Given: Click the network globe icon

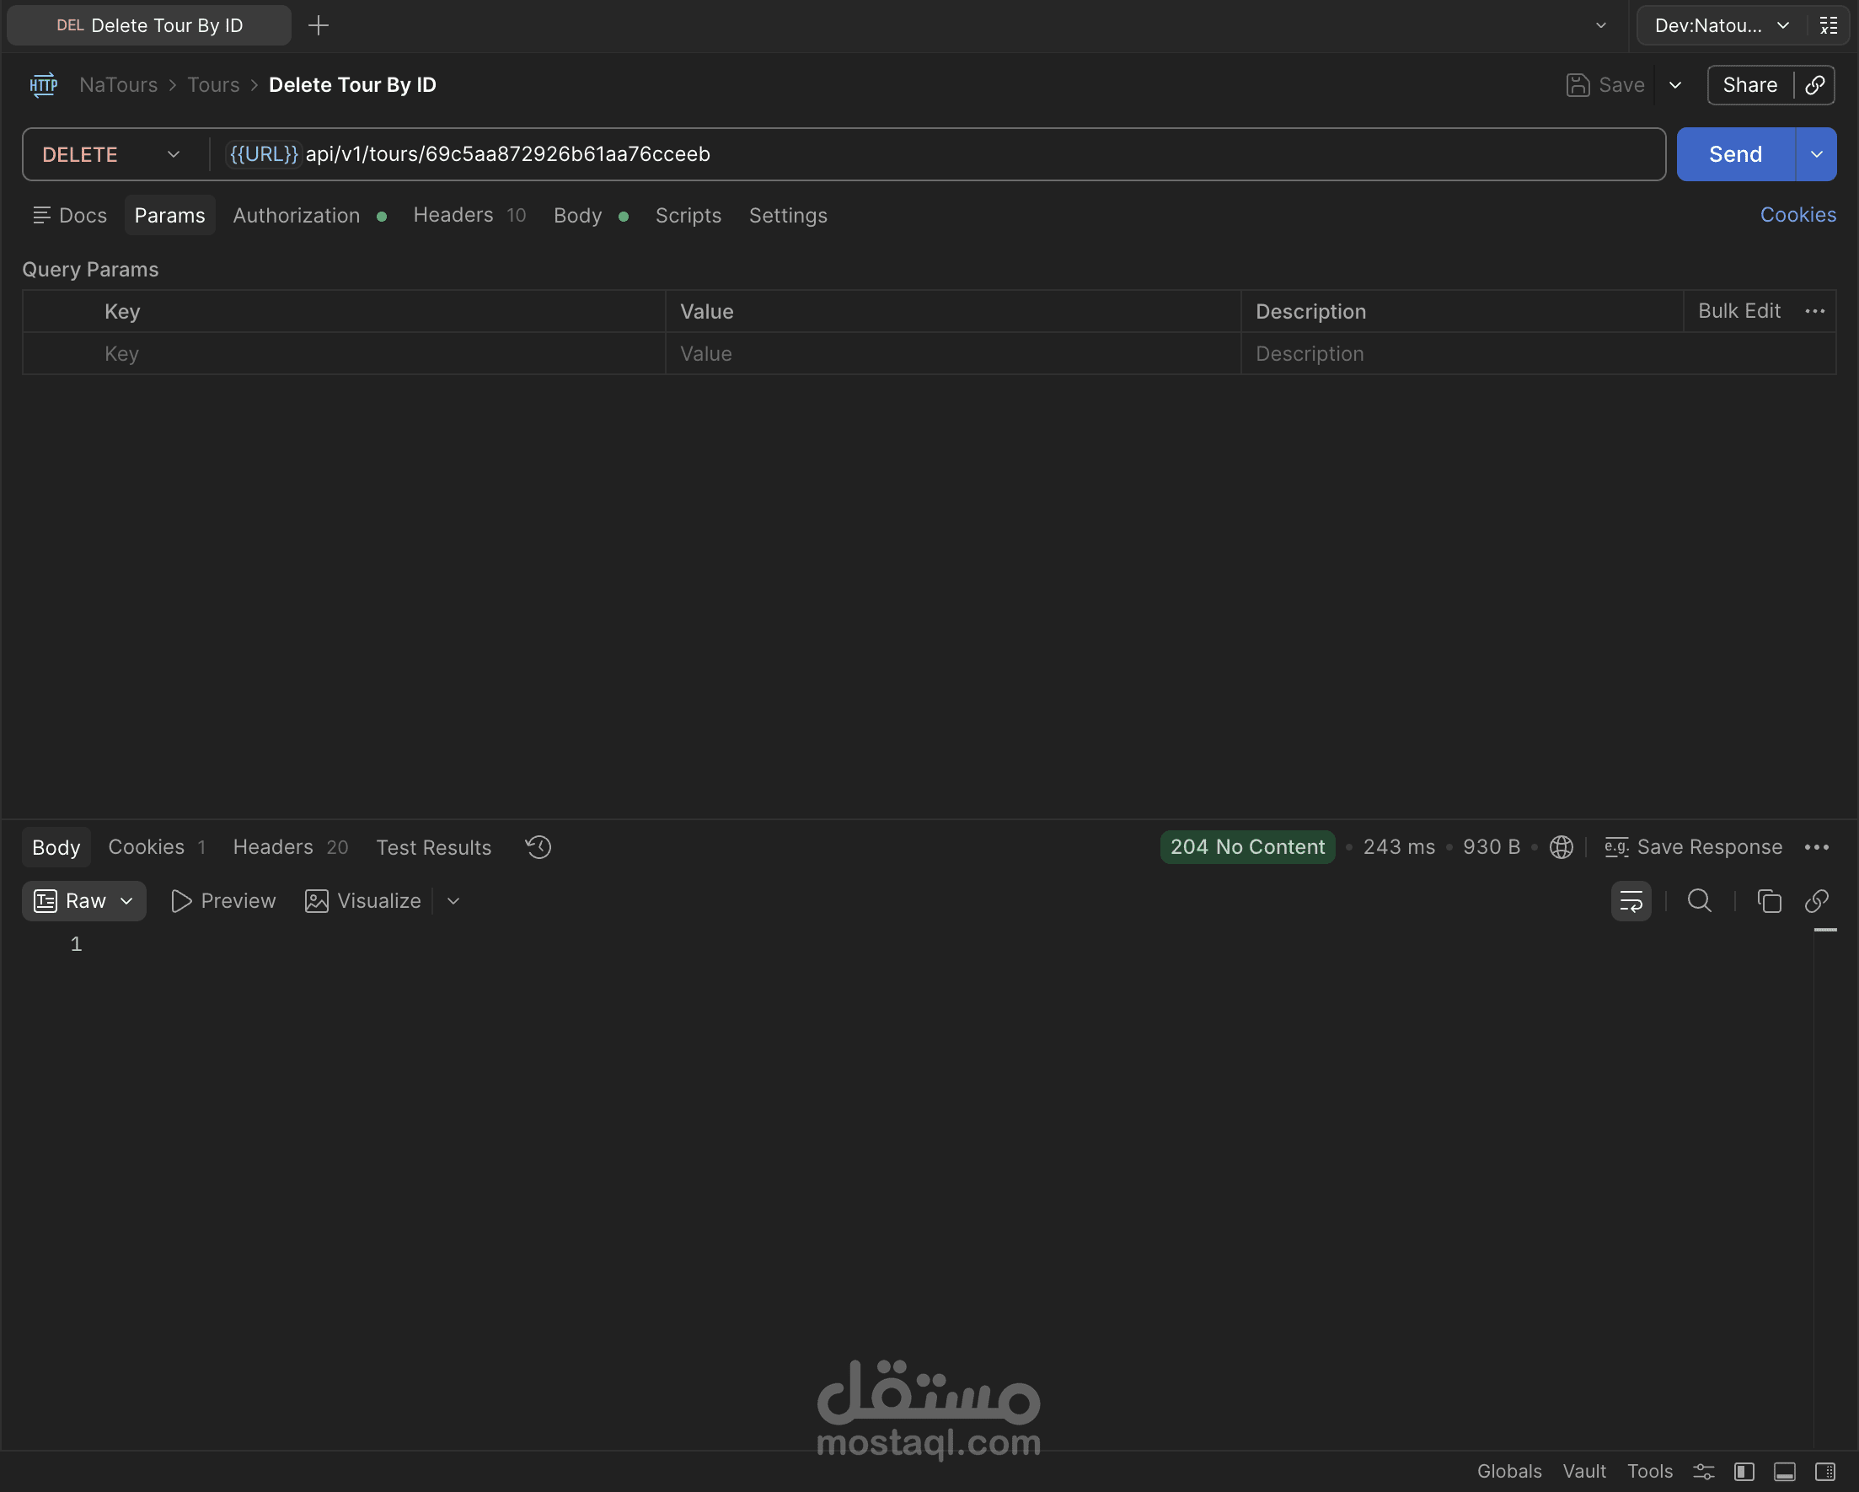Looking at the screenshot, I should coord(1561,847).
